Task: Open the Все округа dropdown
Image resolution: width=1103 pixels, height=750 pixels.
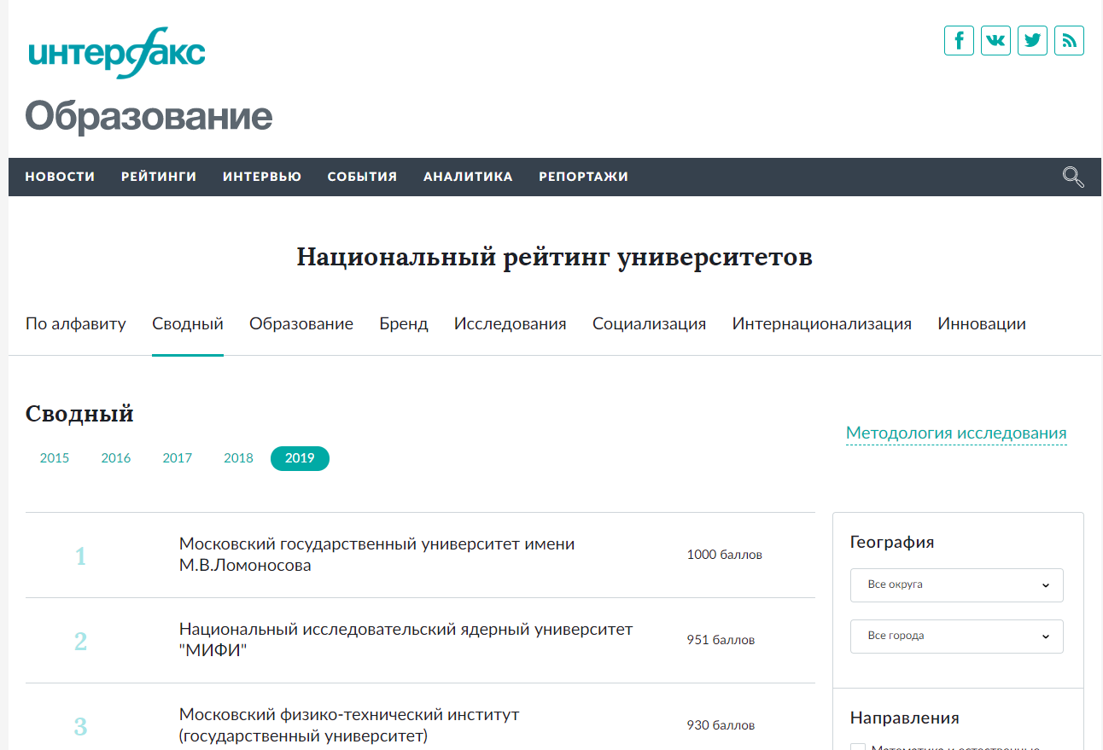Action: pos(956,584)
